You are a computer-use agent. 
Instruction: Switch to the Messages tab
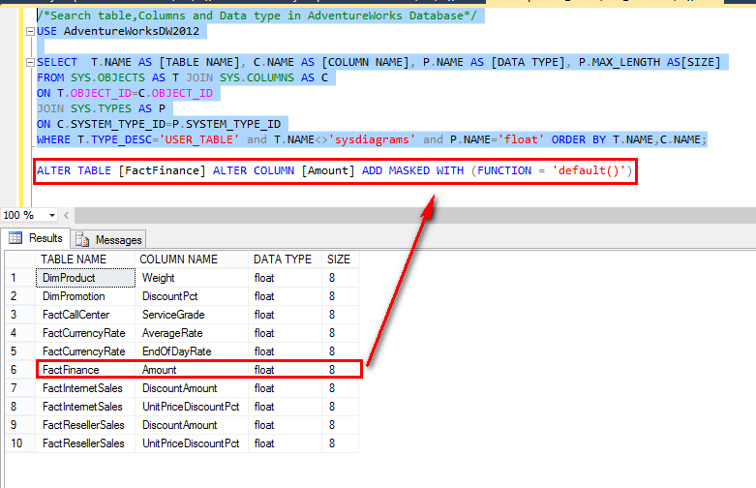[108, 240]
